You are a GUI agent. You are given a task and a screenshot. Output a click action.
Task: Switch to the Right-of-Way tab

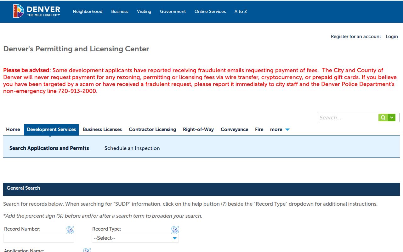198,129
